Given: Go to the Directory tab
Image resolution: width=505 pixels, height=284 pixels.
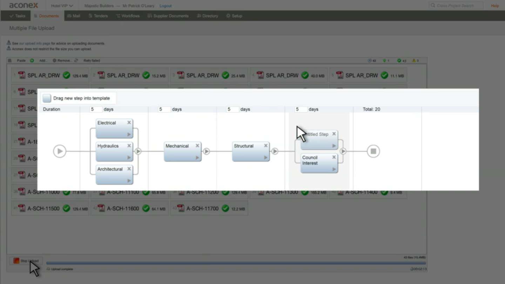Looking at the screenshot, I should point(208,16).
